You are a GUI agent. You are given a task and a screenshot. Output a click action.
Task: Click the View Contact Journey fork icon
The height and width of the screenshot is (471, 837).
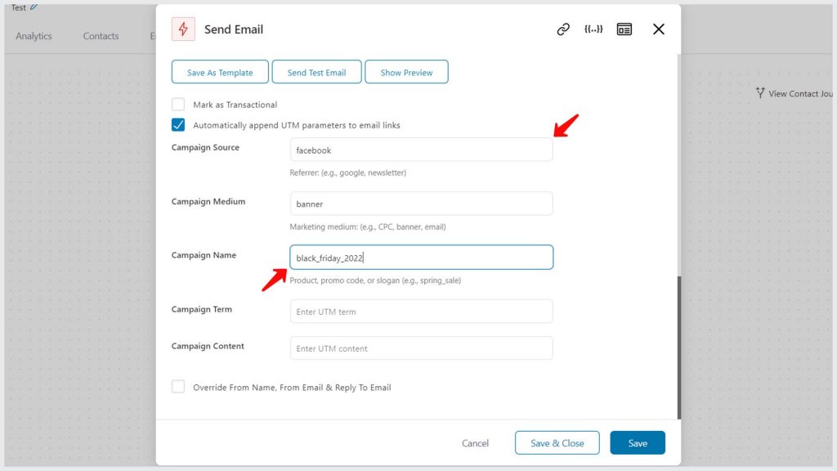pos(760,93)
